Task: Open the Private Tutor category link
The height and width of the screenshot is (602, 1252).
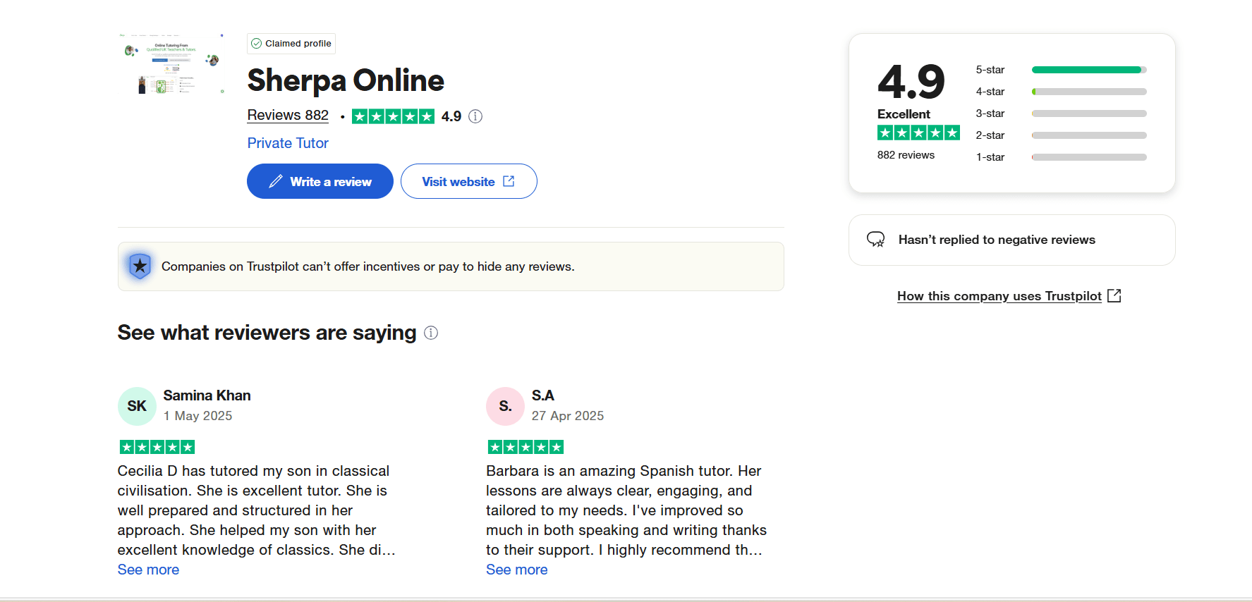Action: [x=288, y=143]
